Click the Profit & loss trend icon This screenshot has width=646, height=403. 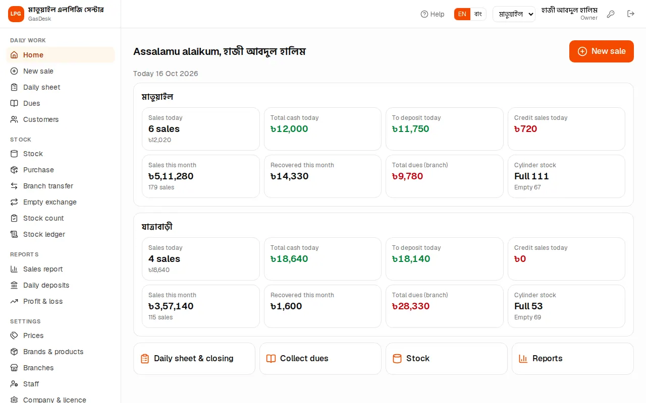coord(14,301)
